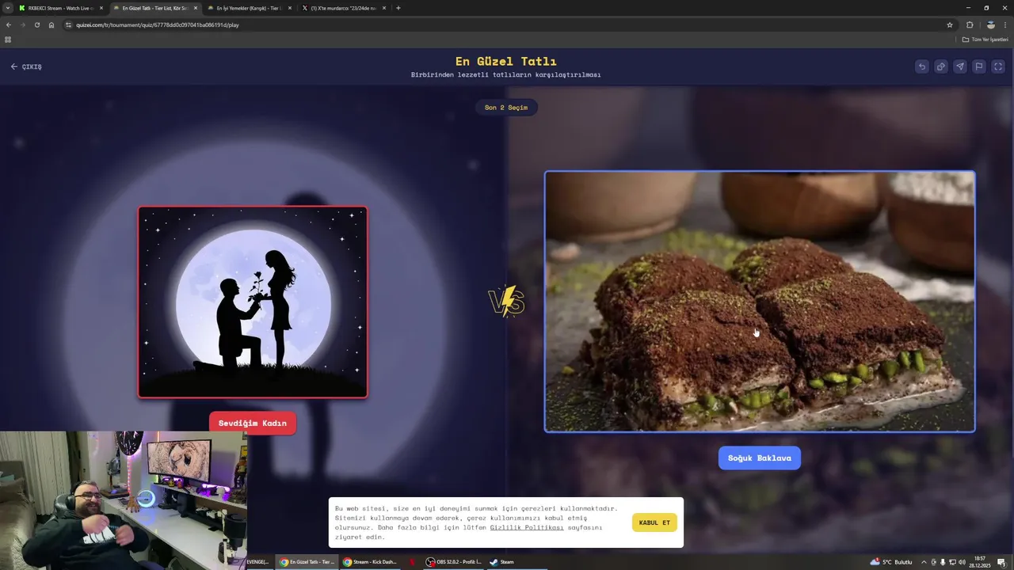Open site information icon in address bar
Viewport: 1014px width, 570px height.
click(69, 25)
